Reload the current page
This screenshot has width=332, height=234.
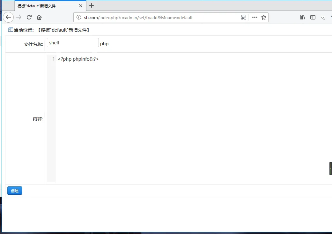pyautogui.click(x=29, y=17)
